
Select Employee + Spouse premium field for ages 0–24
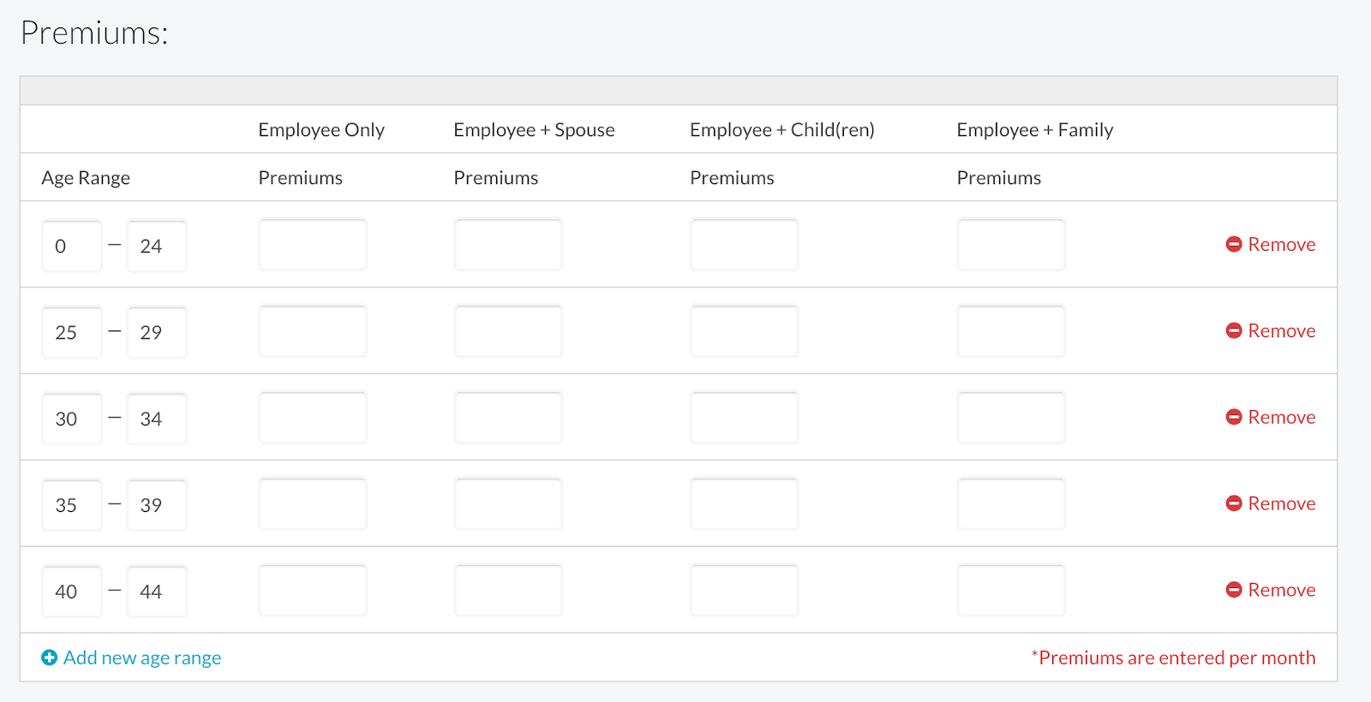click(508, 245)
